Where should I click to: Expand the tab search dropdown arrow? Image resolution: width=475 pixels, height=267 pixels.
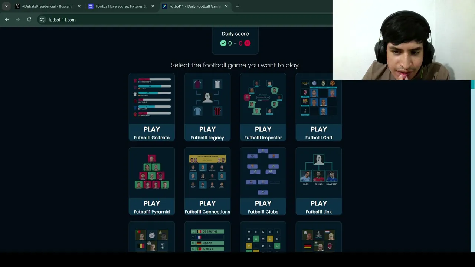click(6, 6)
